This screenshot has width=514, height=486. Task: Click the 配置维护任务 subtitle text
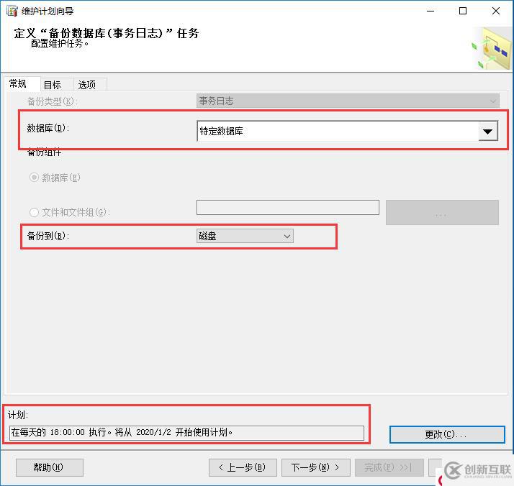click(60, 43)
